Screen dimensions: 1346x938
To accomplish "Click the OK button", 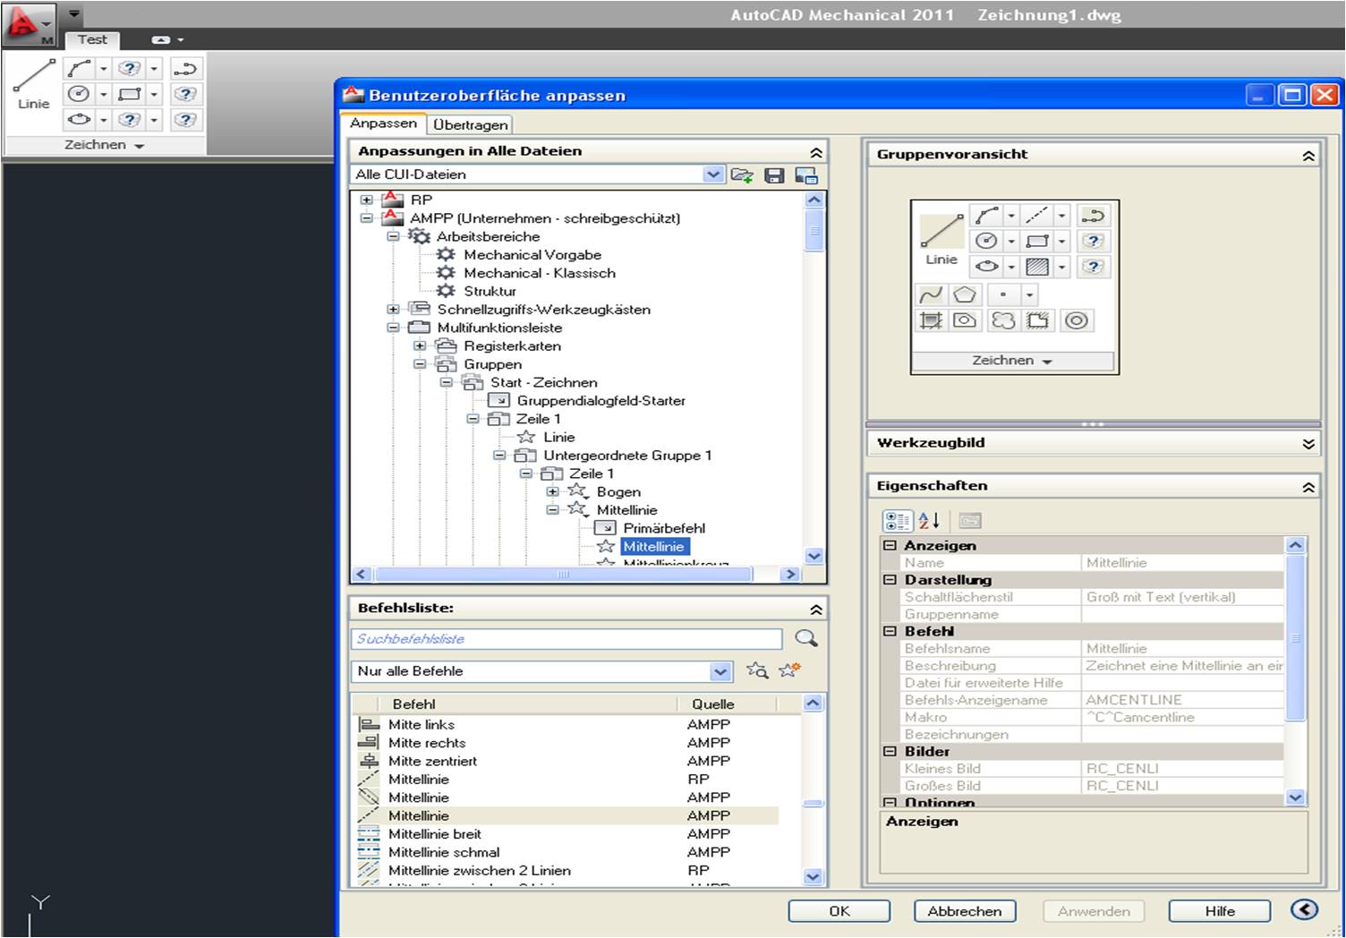I will point(839,911).
